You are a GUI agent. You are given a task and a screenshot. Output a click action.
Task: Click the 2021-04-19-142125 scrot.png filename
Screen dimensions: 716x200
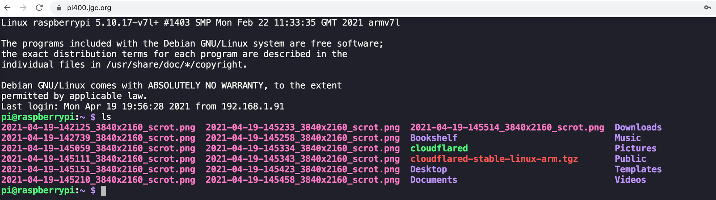point(98,127)
